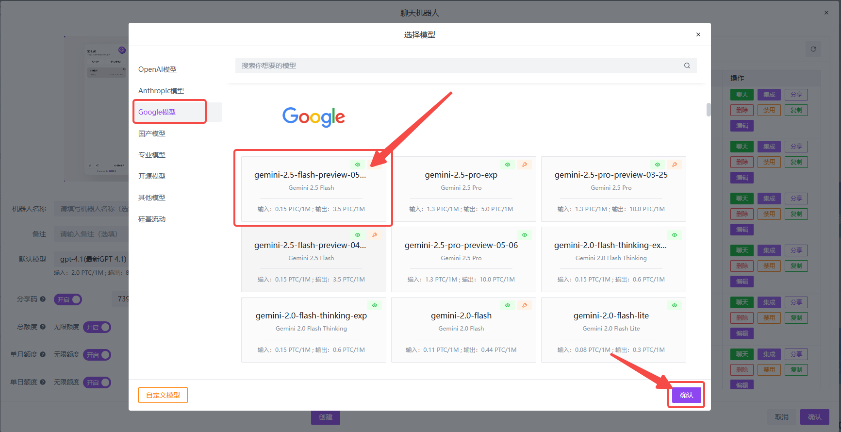
Task: Open the 默认模型 gpt-4.1 selector field
Action: pos(91,259)
